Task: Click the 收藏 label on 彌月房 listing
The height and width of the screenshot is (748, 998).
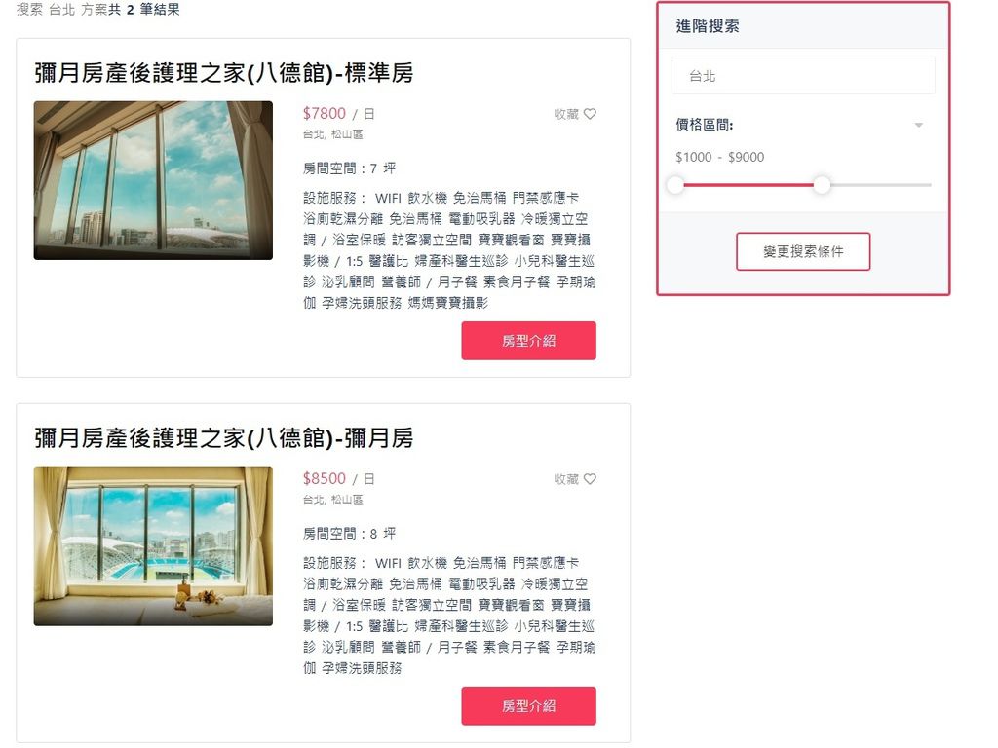Action: tap(566, 479)
